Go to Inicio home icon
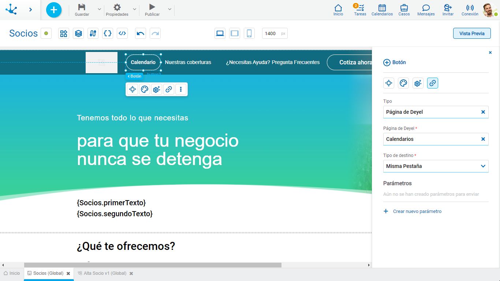The height and width of the screenshot is (281, 500). [338, 8]
